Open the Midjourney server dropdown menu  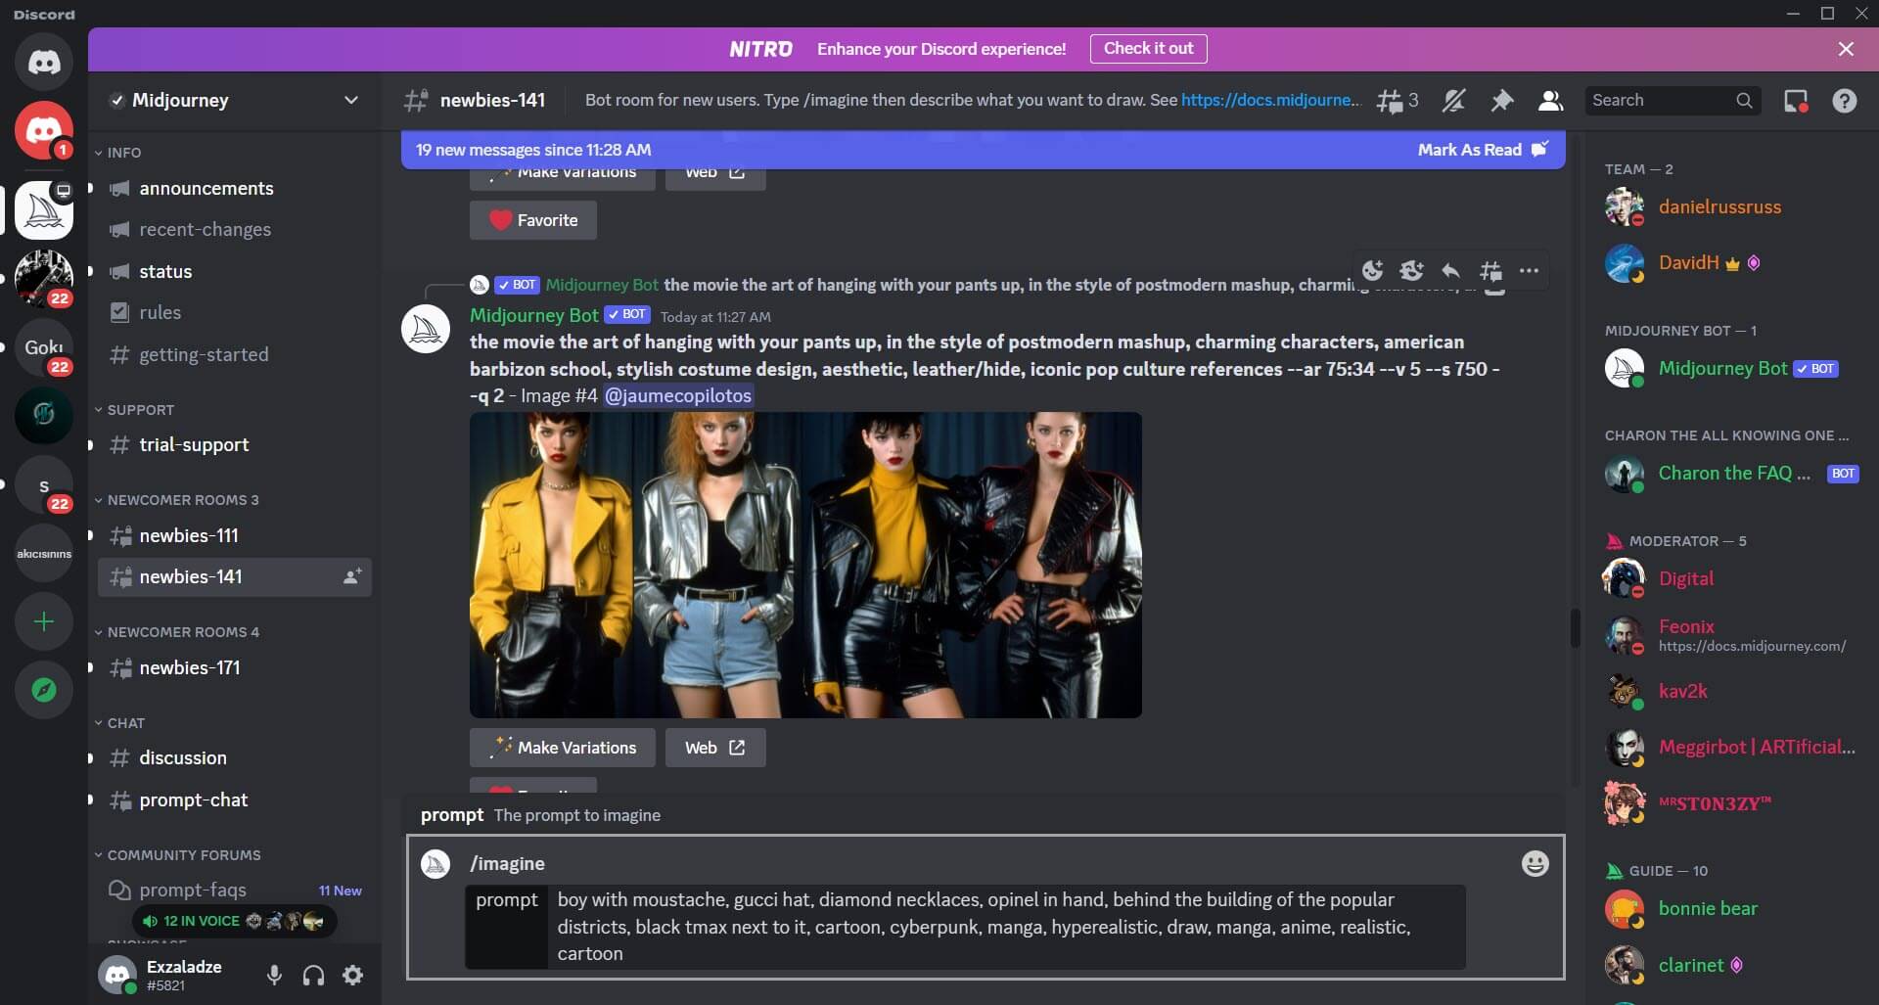235,100
